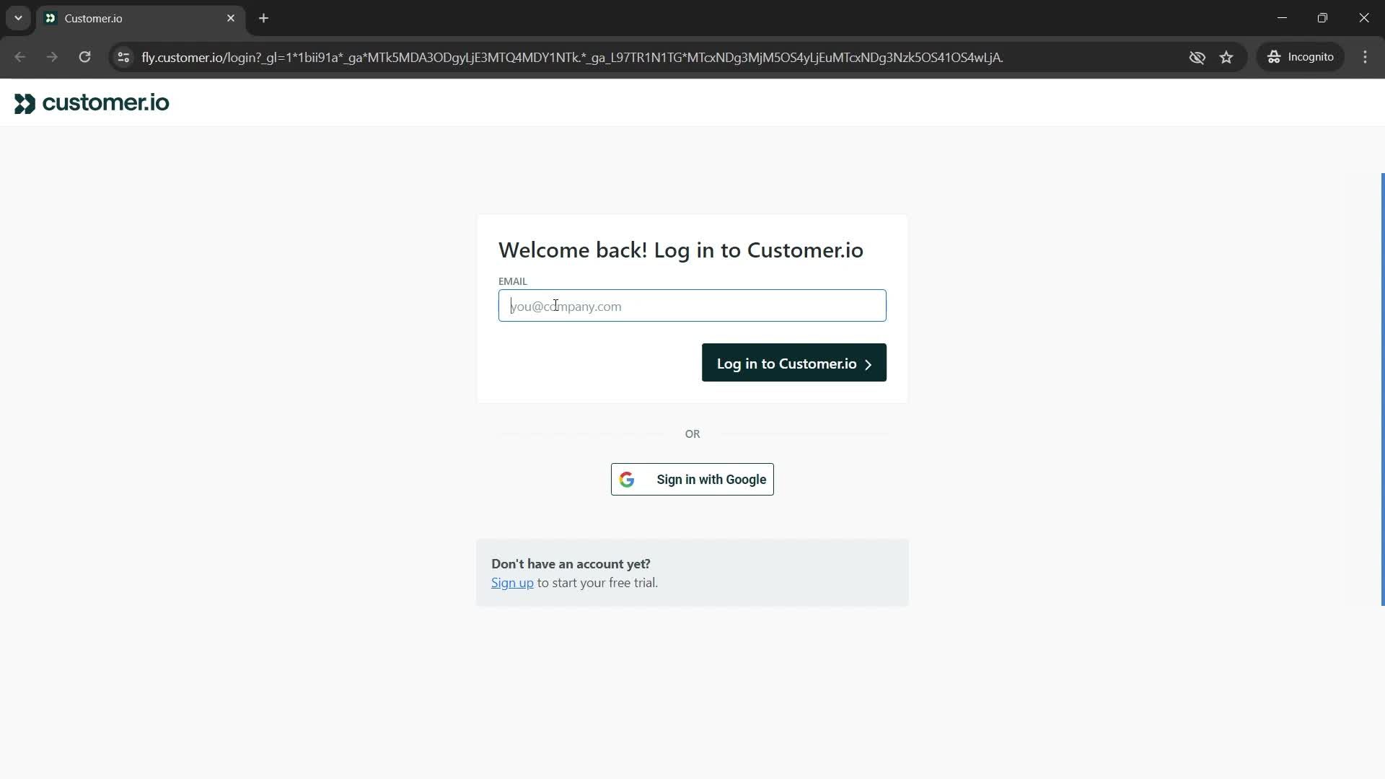Open new tab with the plus icon
The width and height of the screenshot is (1385, 779).
point(265,18)
